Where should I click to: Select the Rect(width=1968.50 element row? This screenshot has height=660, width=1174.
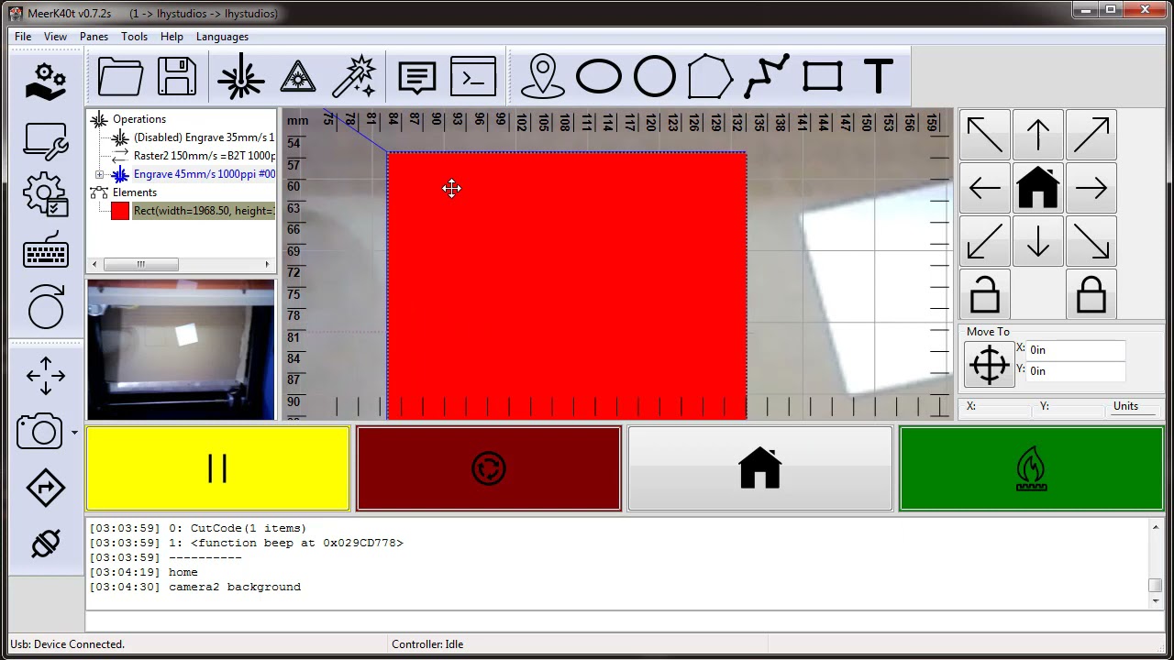204,211
